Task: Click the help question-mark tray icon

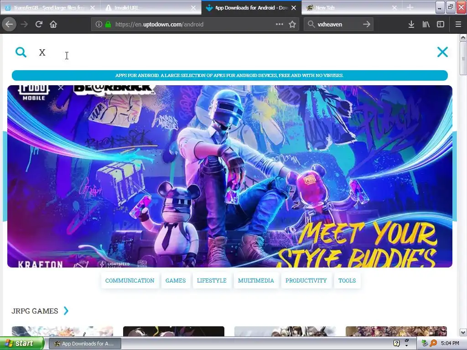Action: 396,343
